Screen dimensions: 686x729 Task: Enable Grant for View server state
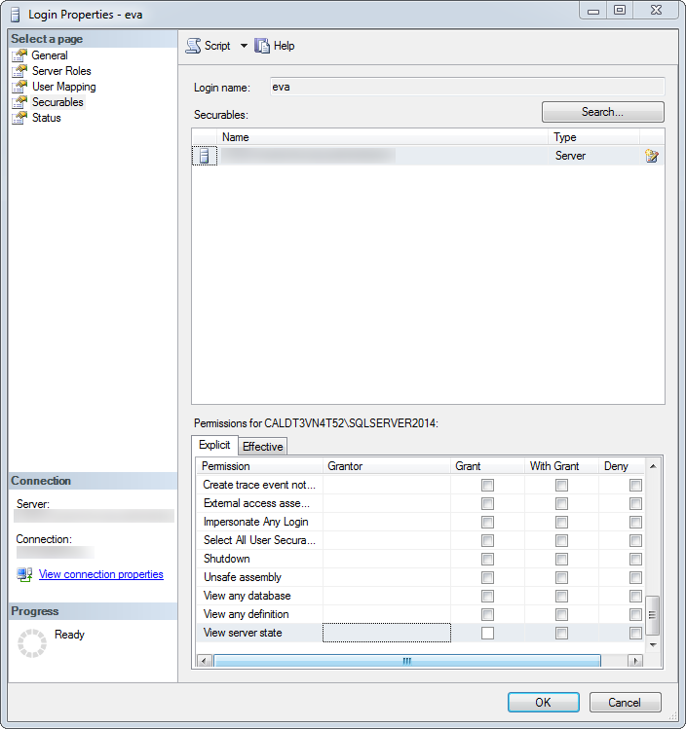487,634
